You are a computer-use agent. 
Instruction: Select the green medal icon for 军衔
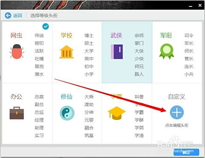point(167,51)
